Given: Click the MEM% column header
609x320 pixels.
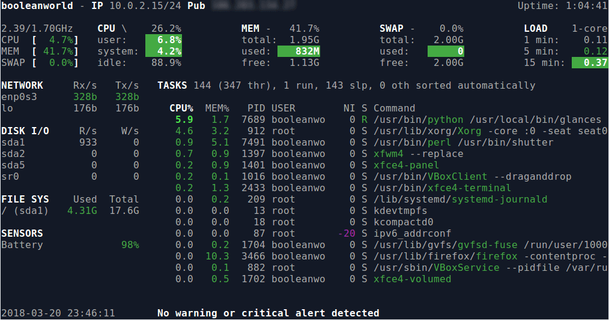Looking at the screenshot, I should [x=217, y=108].
